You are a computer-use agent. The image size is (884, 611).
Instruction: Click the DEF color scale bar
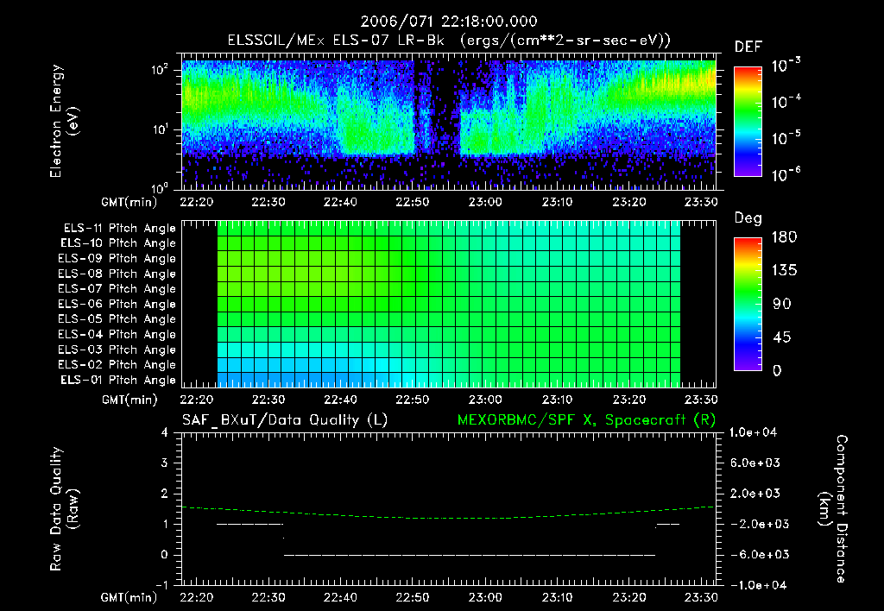click(748, 122)
